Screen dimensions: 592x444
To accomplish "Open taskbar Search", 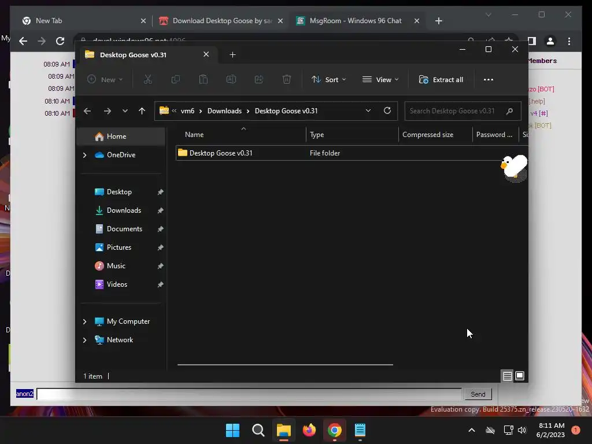I will (258, 430).
